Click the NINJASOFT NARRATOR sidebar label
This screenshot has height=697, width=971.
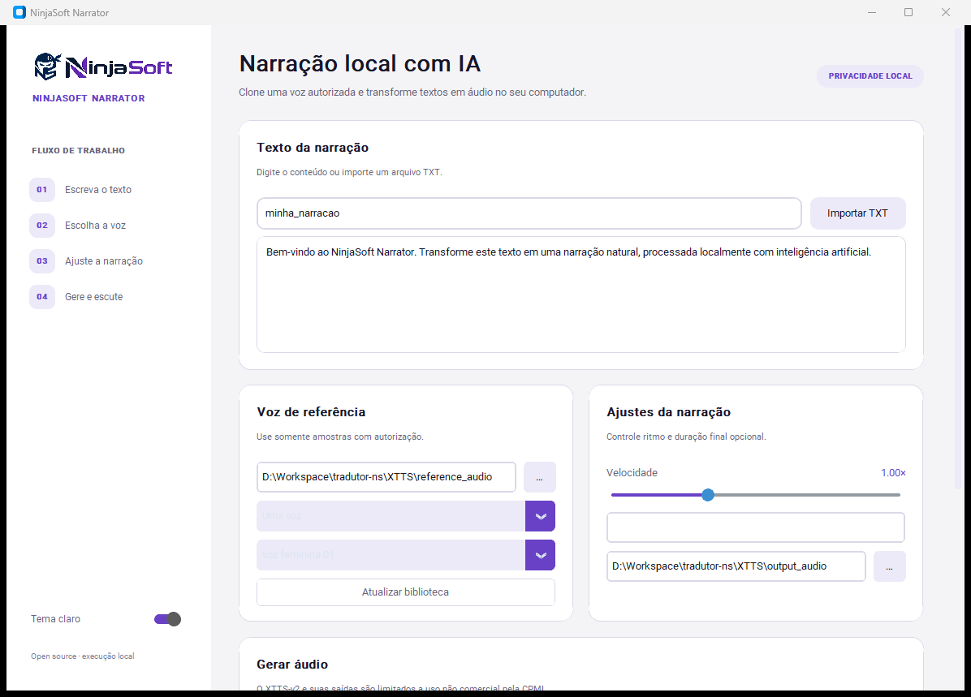pos(88,98)
